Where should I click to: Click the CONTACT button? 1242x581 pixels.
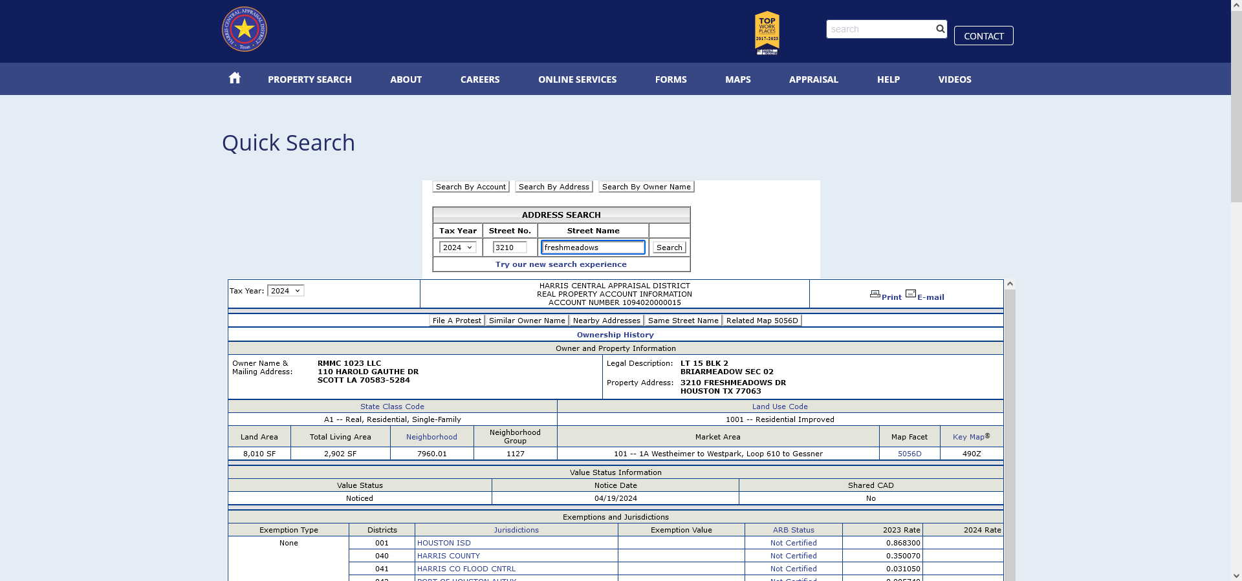coord(983,36)
